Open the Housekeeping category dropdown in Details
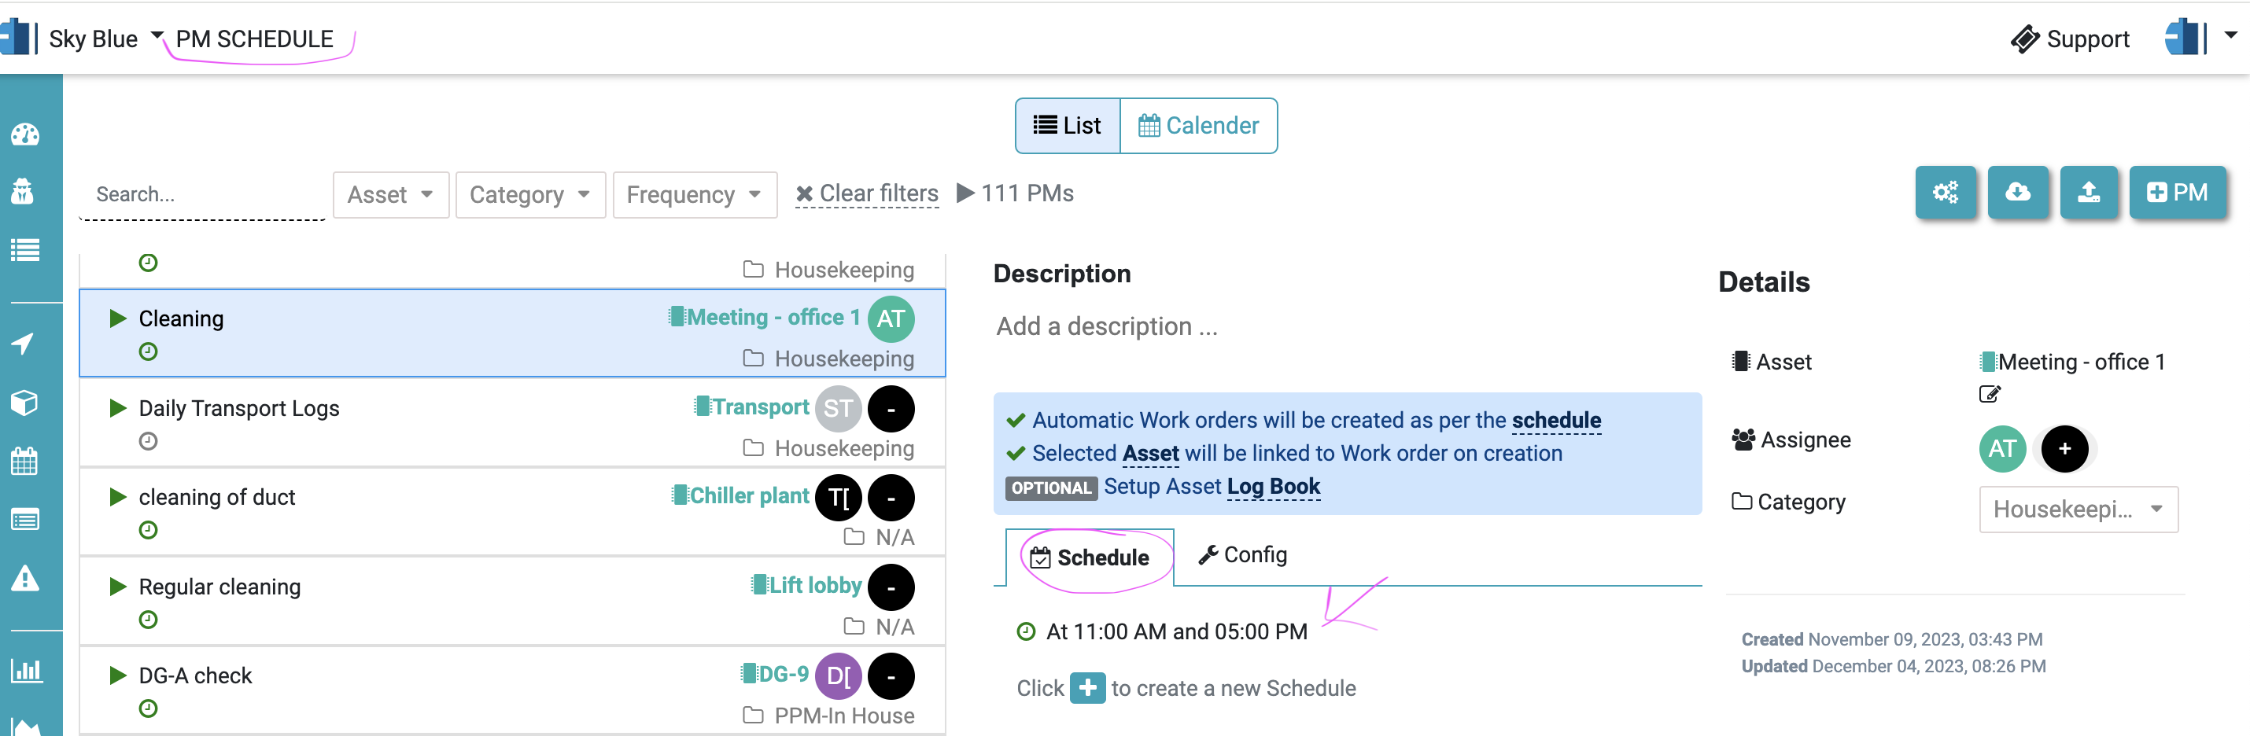The image size is (2250, 736). [x=2078, y=509]
